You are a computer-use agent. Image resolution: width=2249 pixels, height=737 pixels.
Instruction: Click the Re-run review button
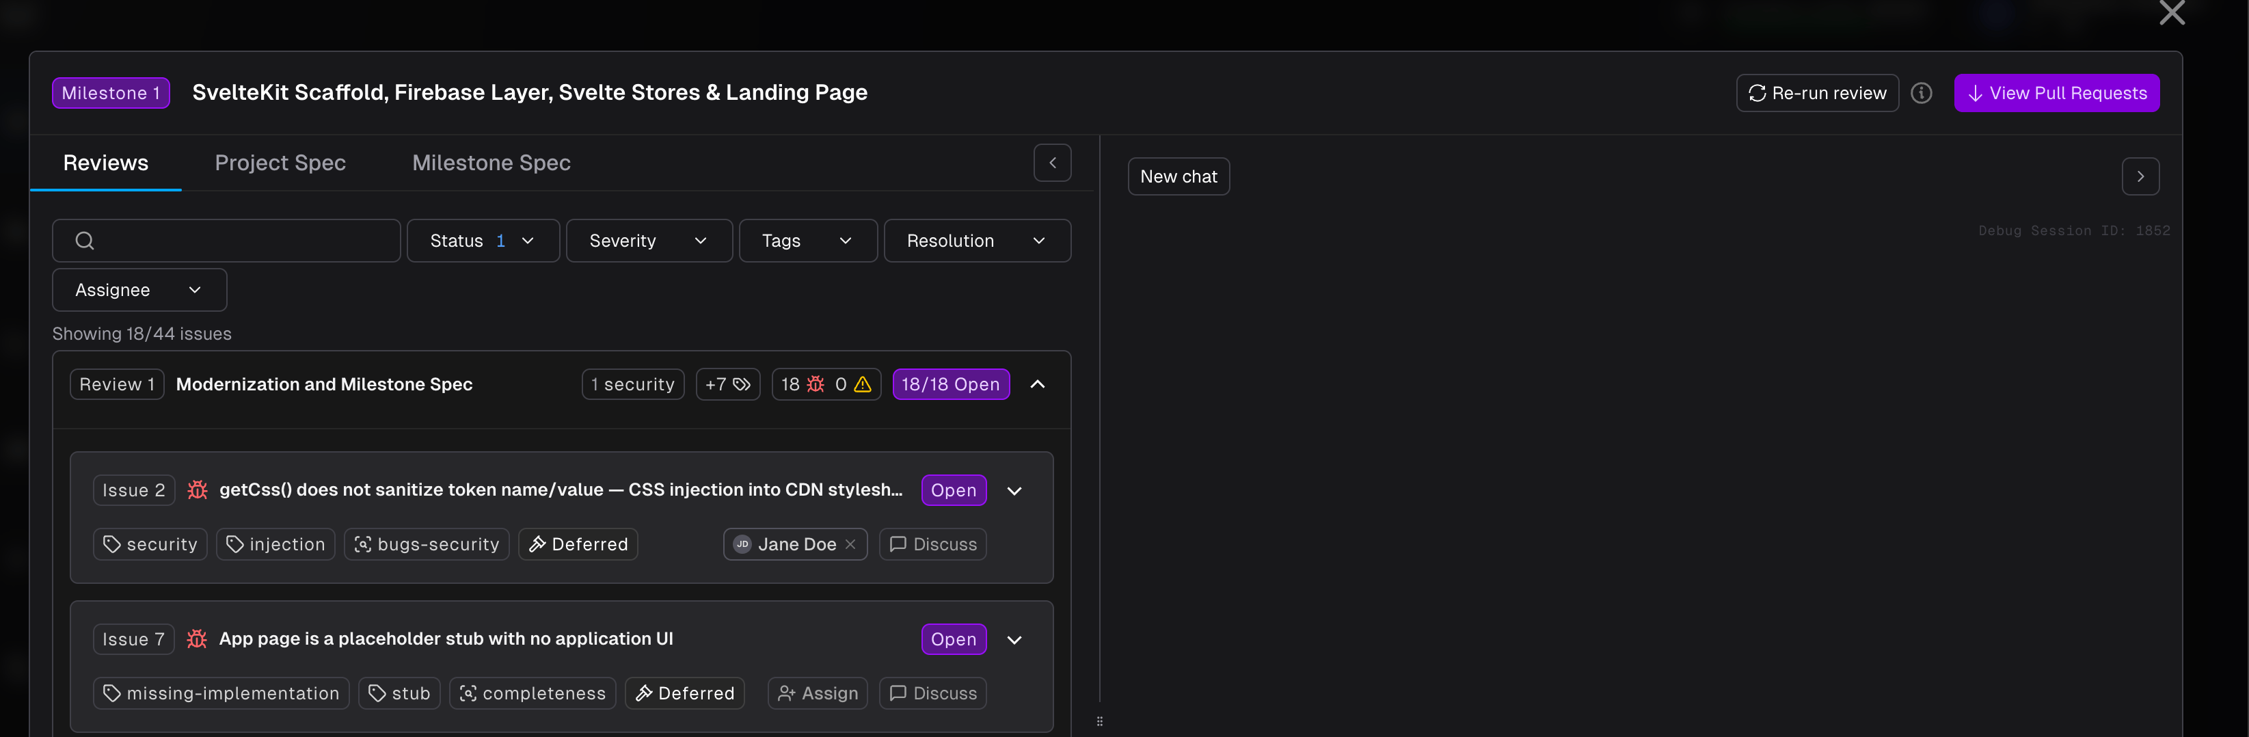coord(1817,94)
